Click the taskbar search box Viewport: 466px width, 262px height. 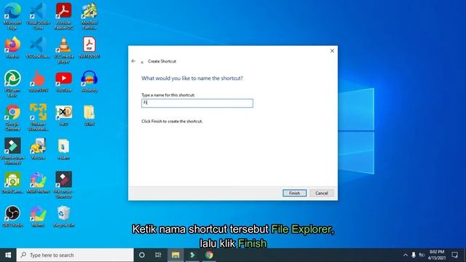point(75,255)
